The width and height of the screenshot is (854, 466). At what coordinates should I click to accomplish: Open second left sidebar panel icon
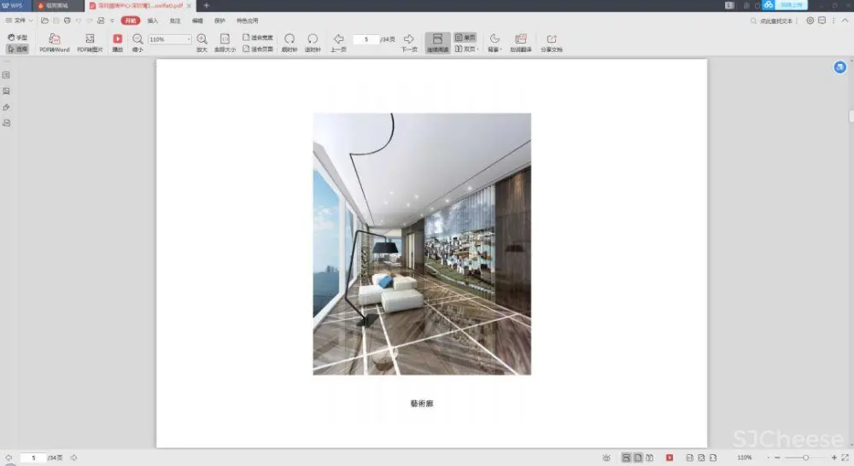(x=7, y=91)
